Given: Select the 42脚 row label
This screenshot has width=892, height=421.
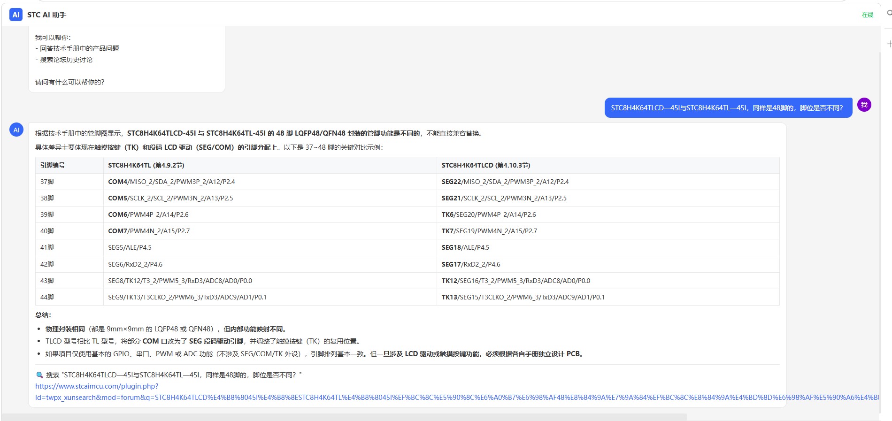Looking at the screenshot, I should click(47, 264).
